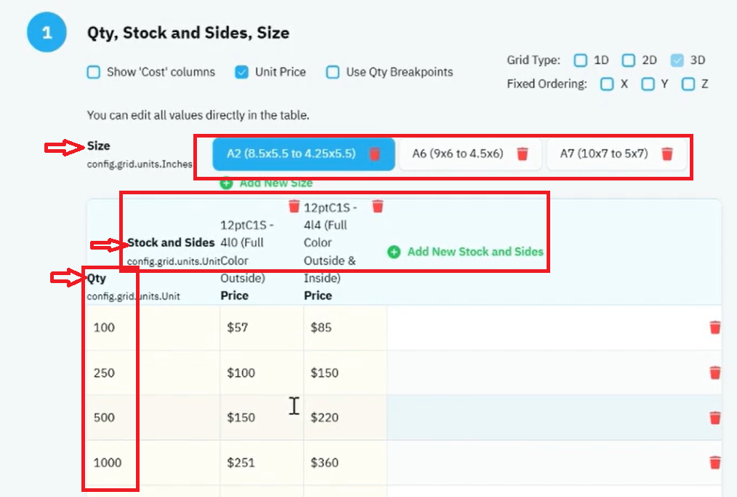Select 1D grid type
Image resolution: width=737 pixels, height=497 pixels.
(581, 60)
